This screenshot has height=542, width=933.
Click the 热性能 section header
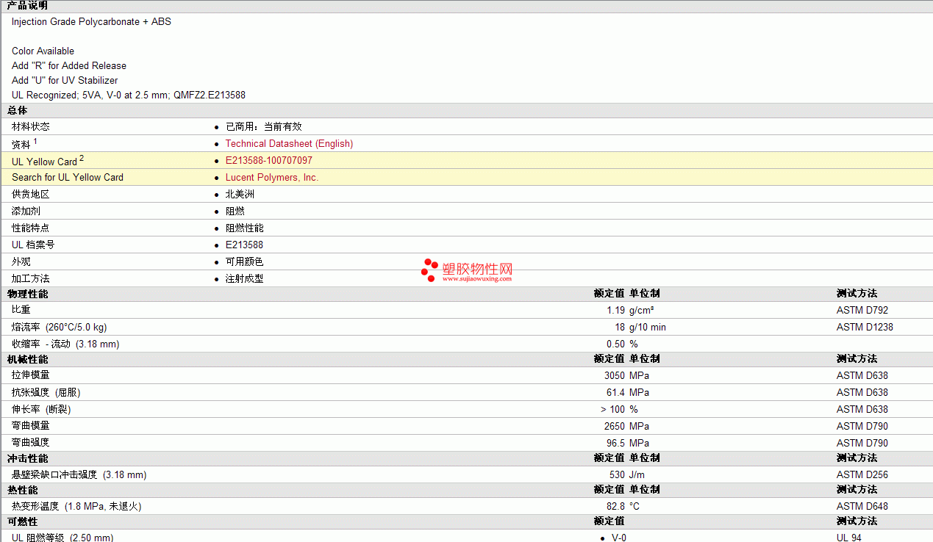[x=23, y=491]
